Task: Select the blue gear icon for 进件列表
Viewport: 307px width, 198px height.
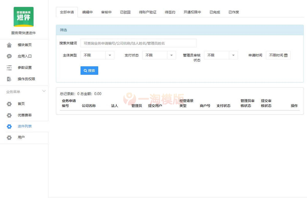Action: [9, 126]
